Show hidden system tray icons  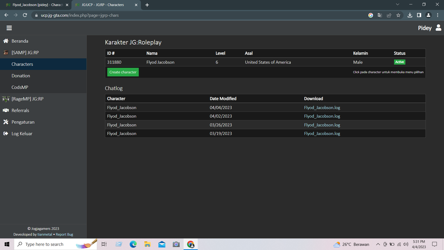point(378,244)
